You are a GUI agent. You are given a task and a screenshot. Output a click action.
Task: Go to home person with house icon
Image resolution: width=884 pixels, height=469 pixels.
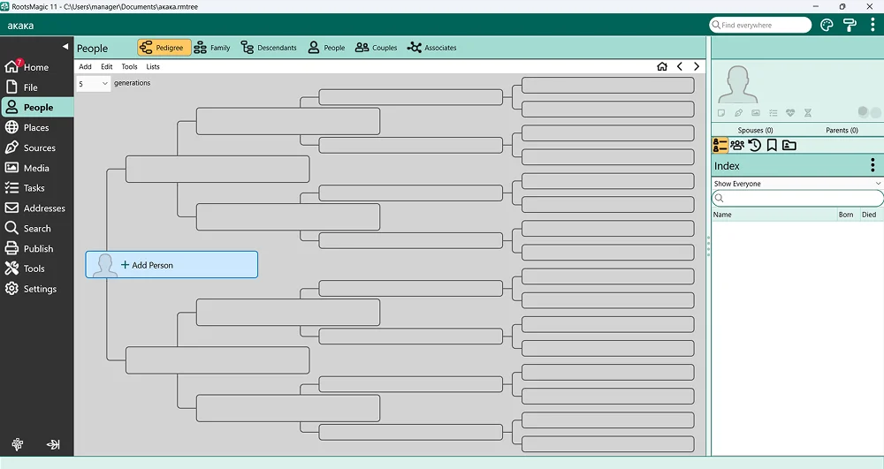662,67
